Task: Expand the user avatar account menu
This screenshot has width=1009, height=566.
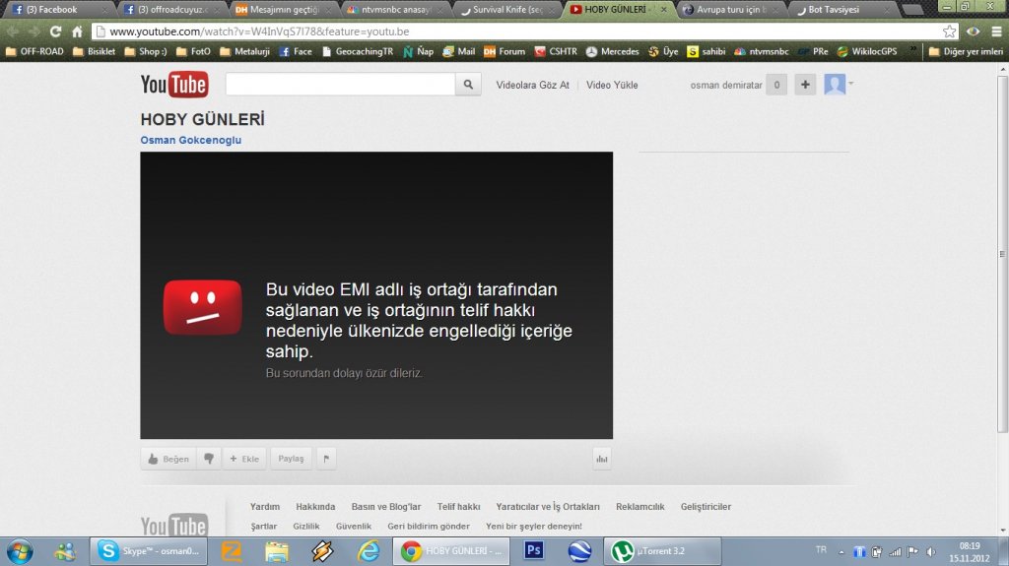Action: pos(838,85)
